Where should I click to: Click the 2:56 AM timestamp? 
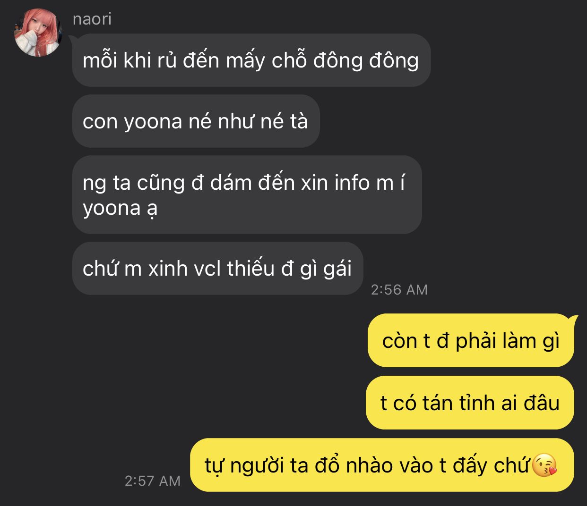click(399, 289)
